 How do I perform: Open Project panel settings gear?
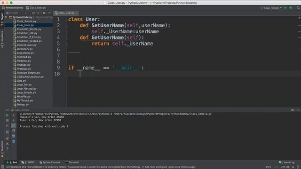44,13
